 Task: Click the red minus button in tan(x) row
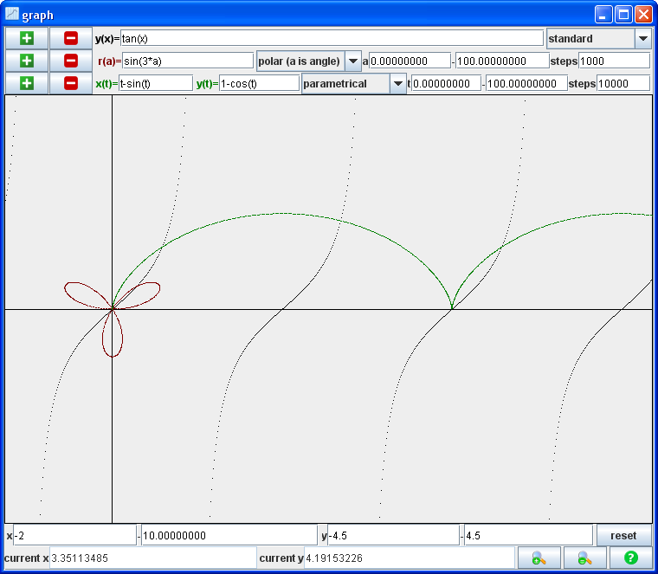(x=71, y=38)
